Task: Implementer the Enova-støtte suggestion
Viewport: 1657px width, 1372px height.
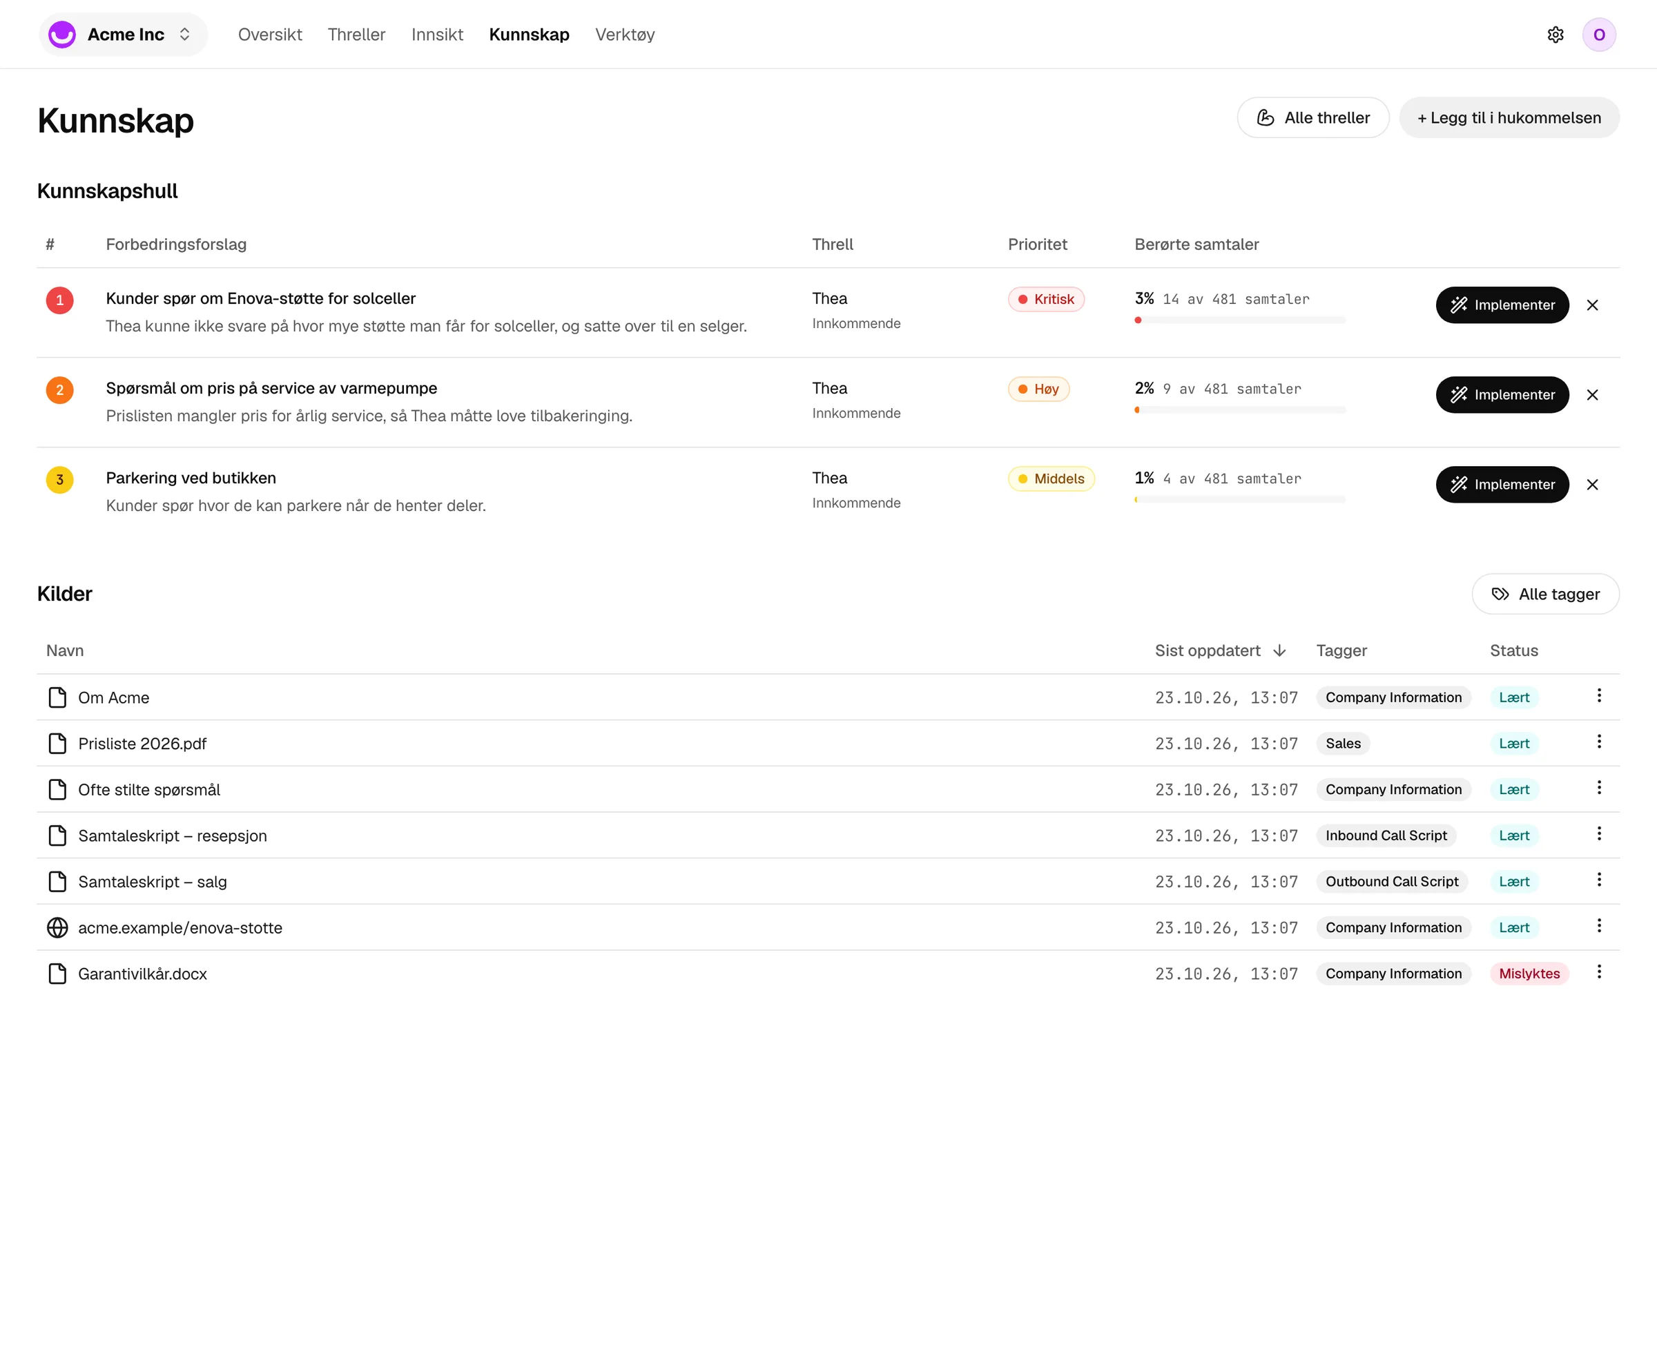Action: pyautogui.click(x=1502, y=305)
